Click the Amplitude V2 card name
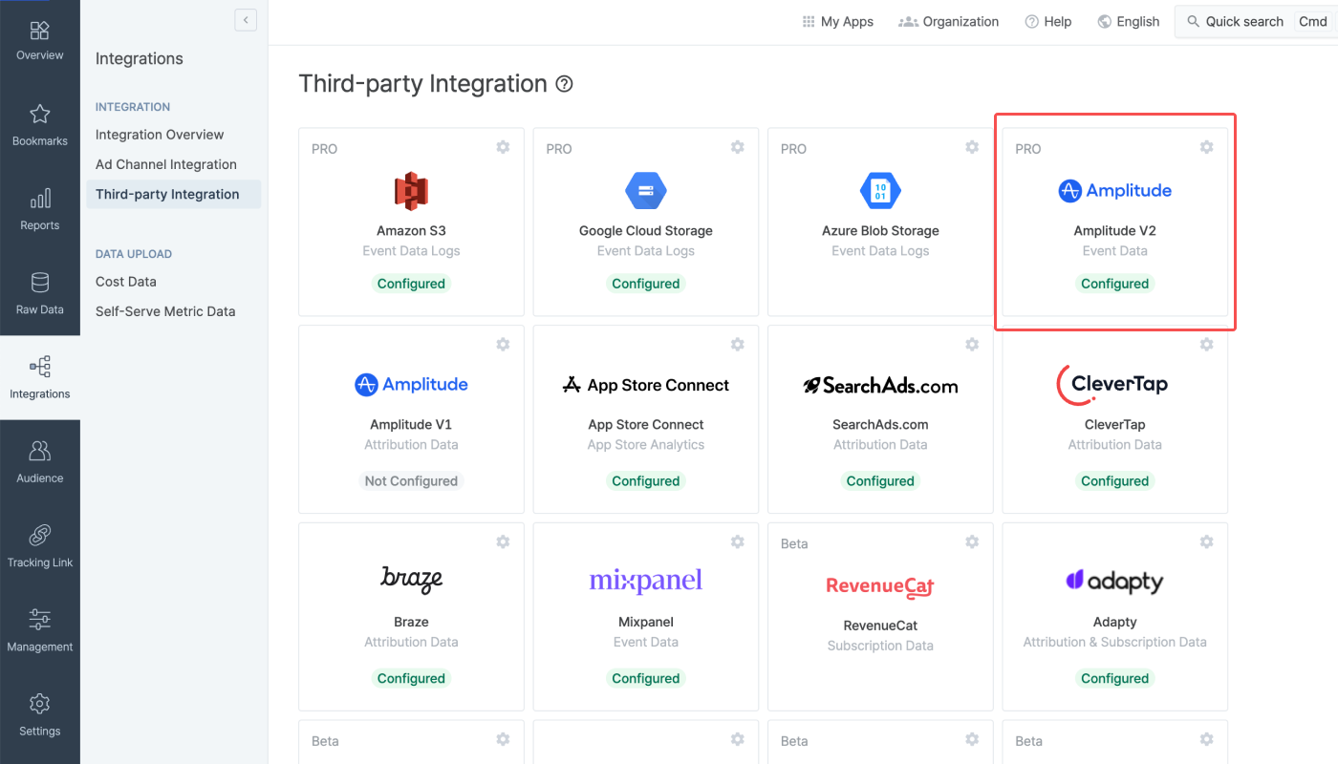1338x764 pixels. click(x=1115, y=231)
